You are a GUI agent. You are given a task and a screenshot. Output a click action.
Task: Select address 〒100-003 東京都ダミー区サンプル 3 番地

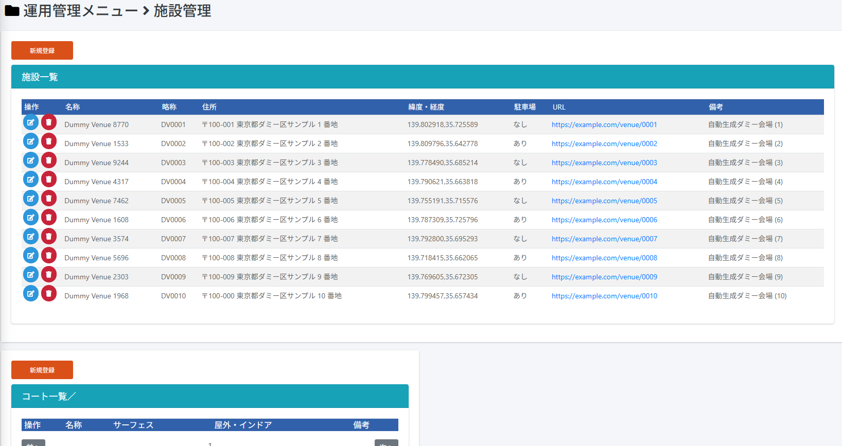(270, 163)
